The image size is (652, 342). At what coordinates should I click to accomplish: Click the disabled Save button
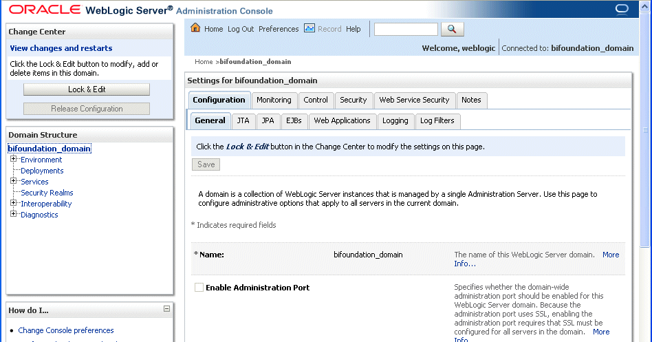coord(206,164)
